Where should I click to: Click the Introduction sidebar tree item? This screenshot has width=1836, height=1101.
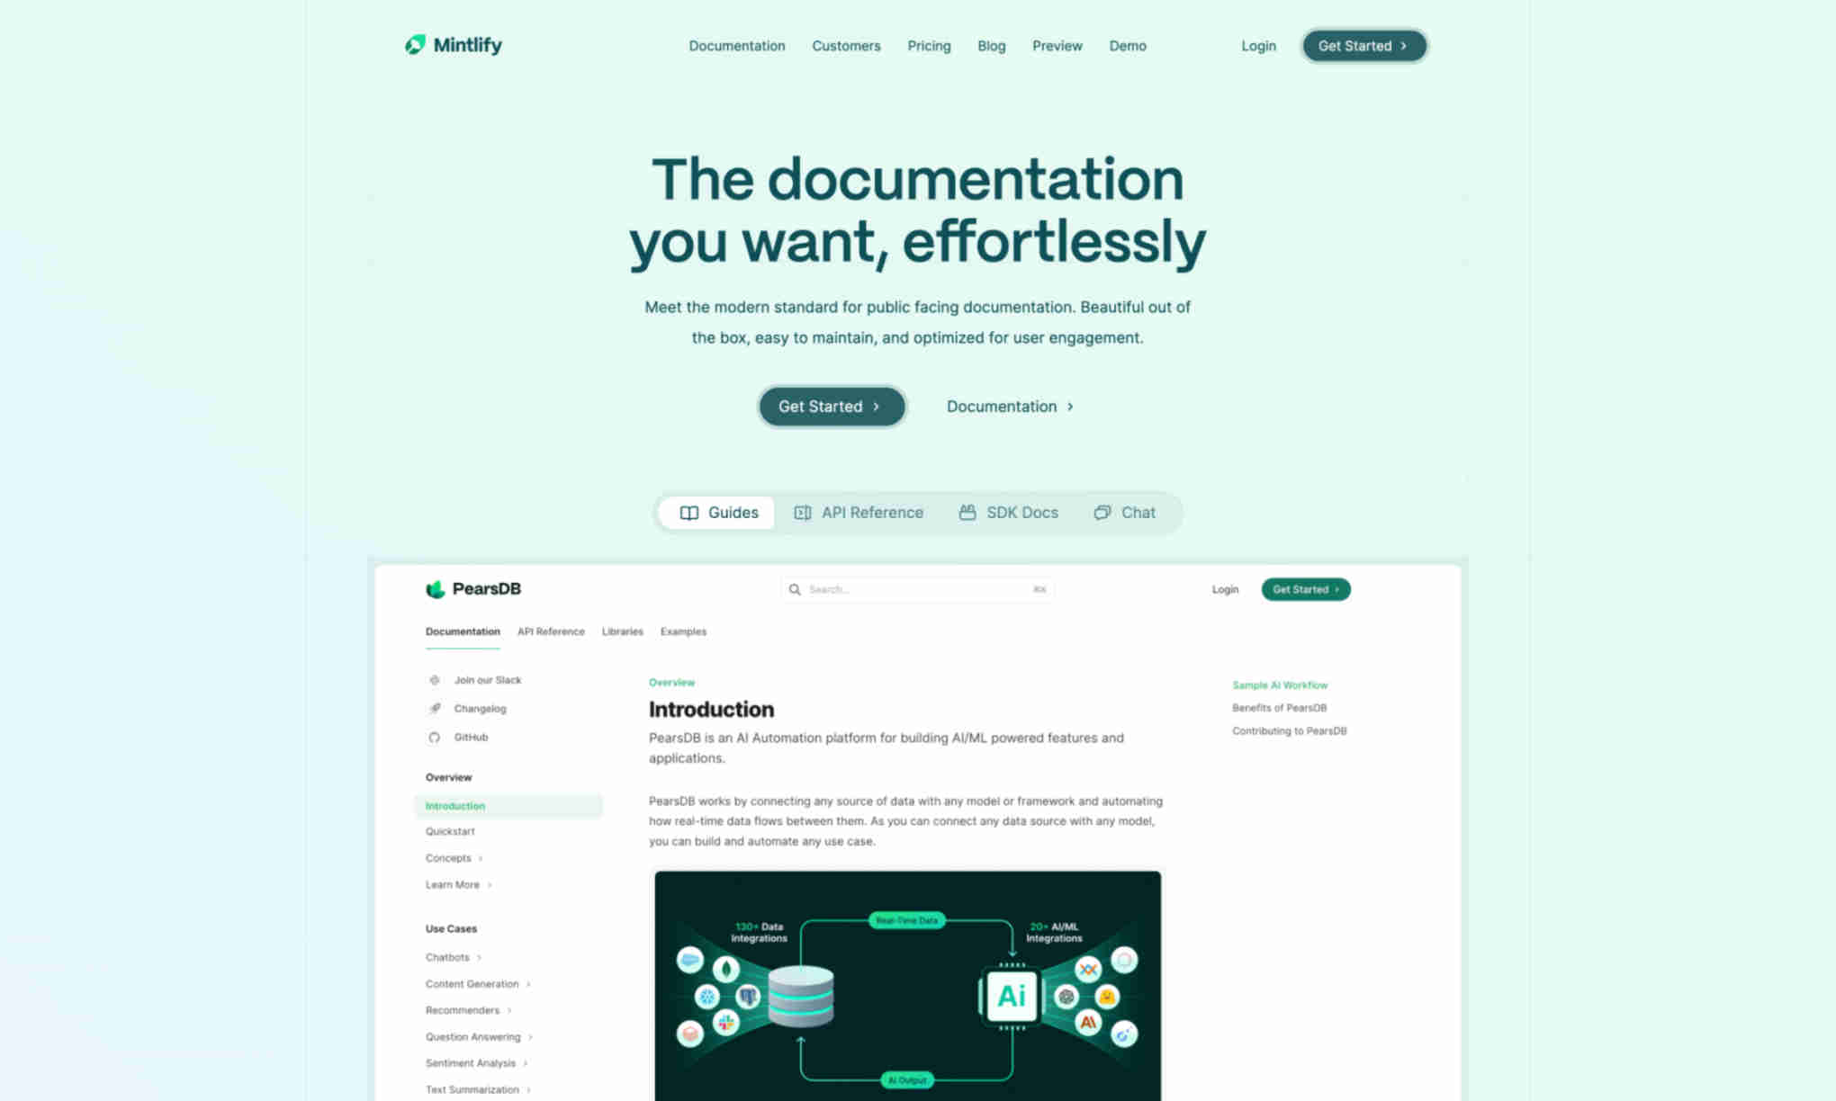454,805
